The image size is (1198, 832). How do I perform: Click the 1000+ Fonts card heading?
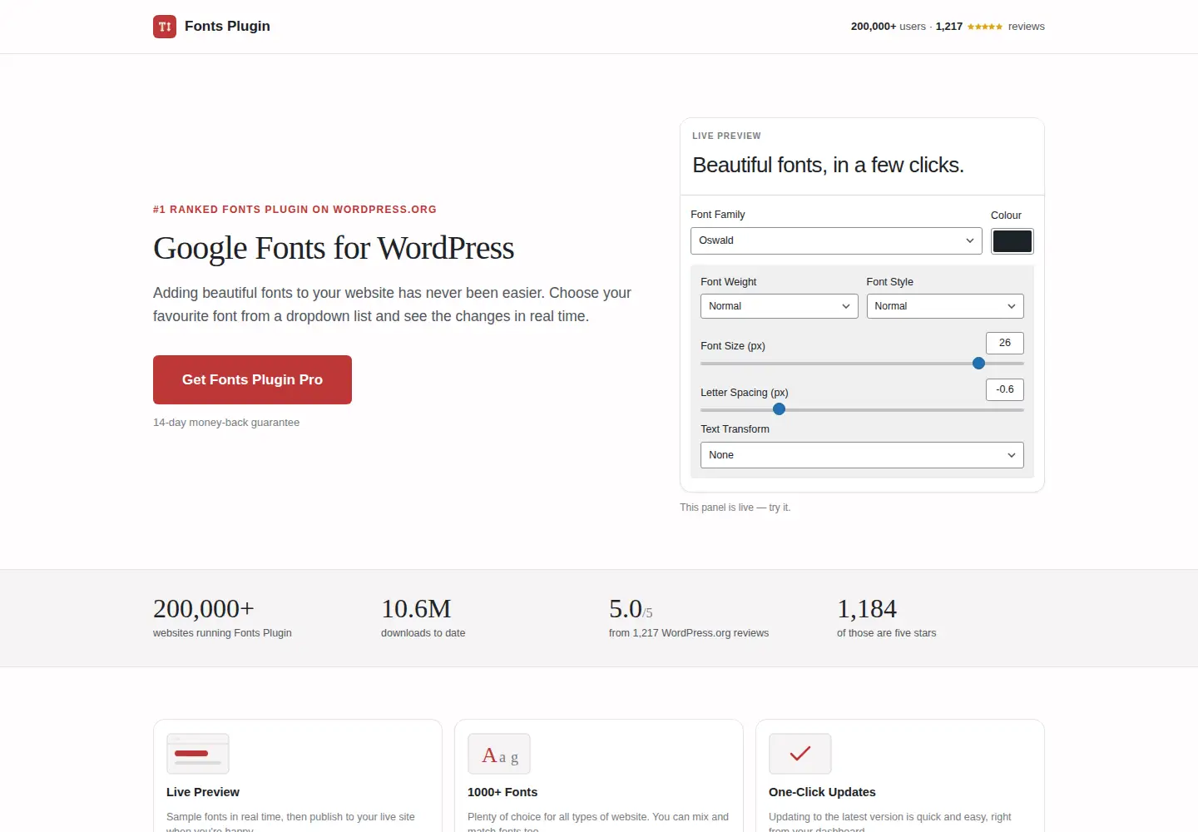502,792
